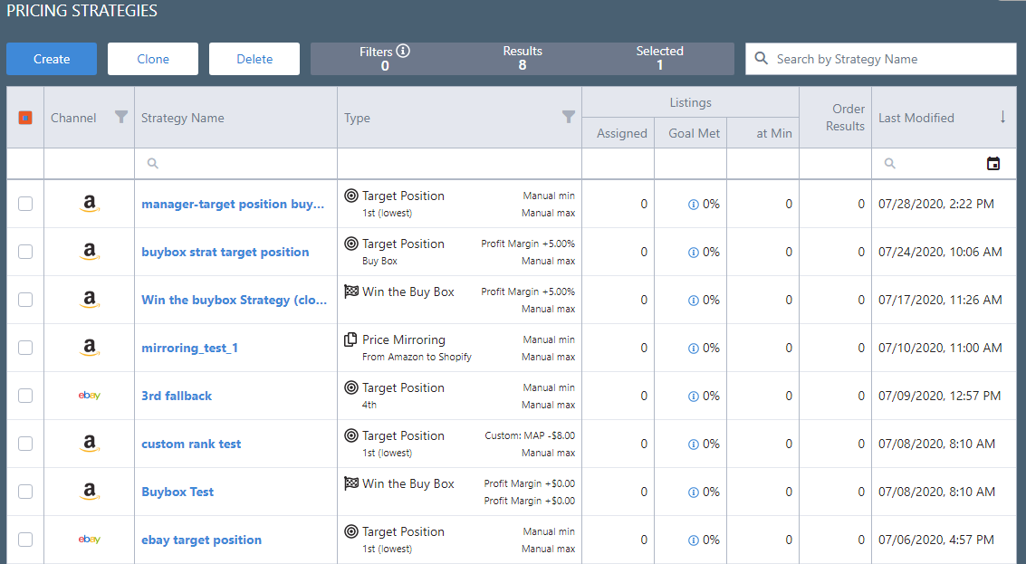This screenshot has height=564, width=1026.
Task: Open the Last Modified calendar picker
Action: (x=993, y=164)
